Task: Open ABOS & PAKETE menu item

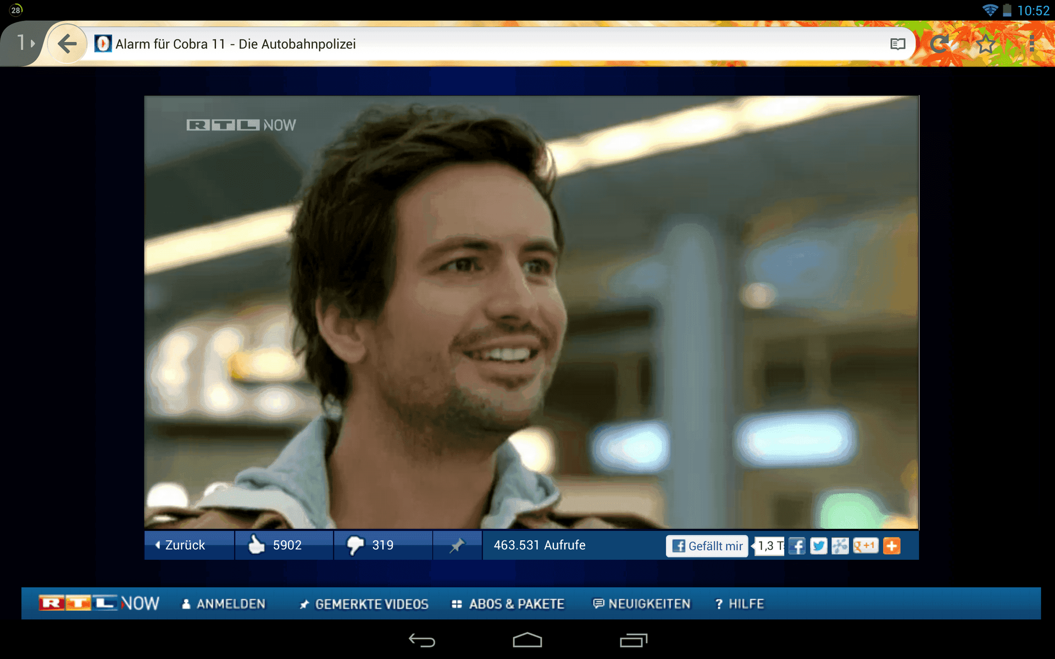Action: (508, 604)
